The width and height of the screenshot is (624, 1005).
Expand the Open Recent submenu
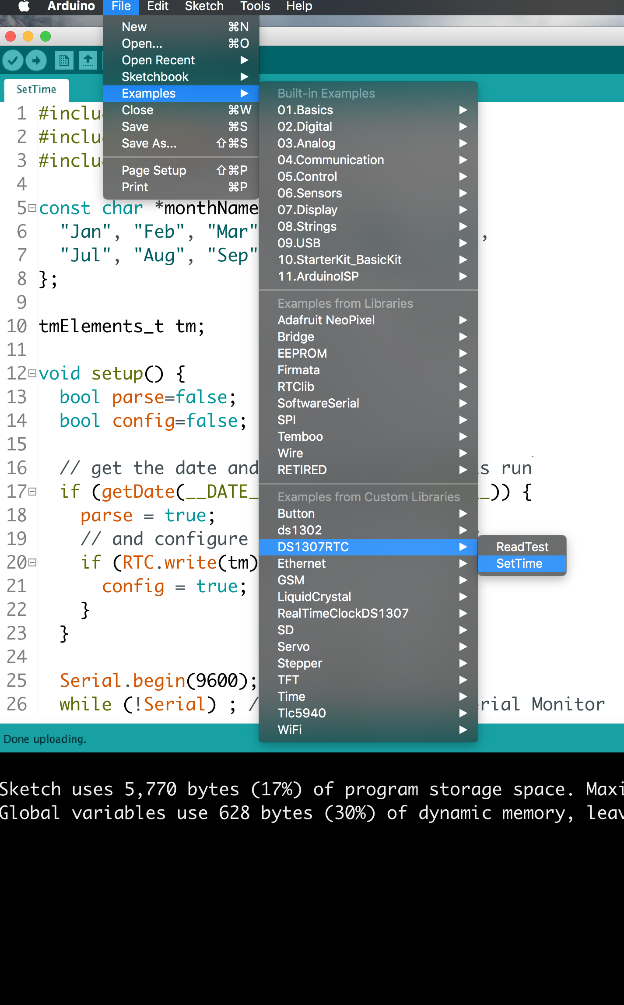pos(181,60)
